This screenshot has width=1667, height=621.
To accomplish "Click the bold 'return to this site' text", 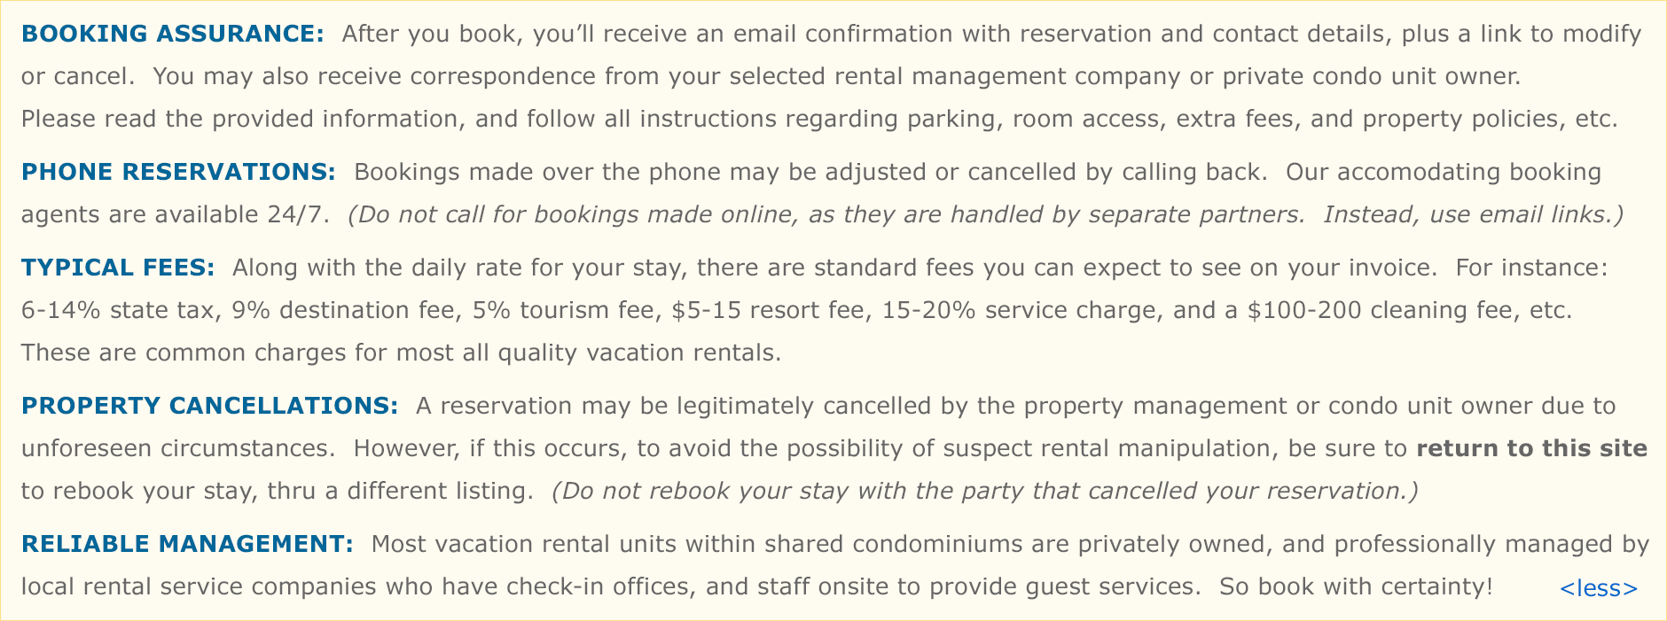I will coord(1531,448).
